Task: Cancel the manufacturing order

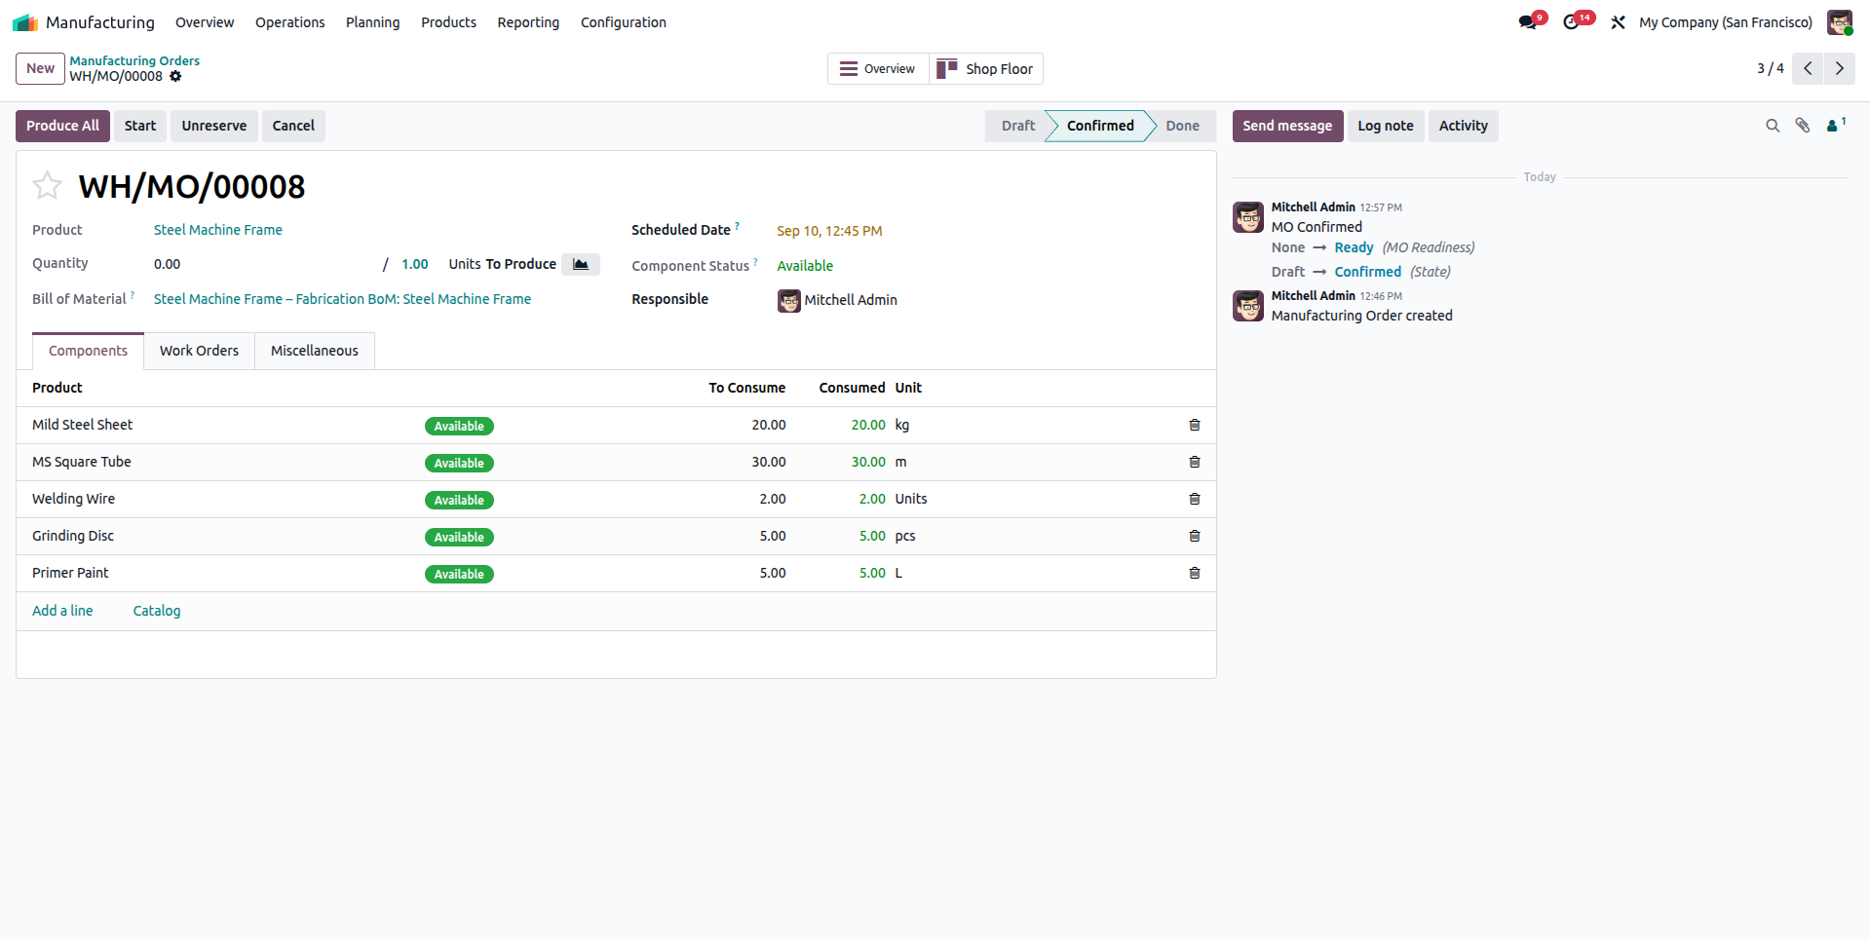Action: click(293, 126)
